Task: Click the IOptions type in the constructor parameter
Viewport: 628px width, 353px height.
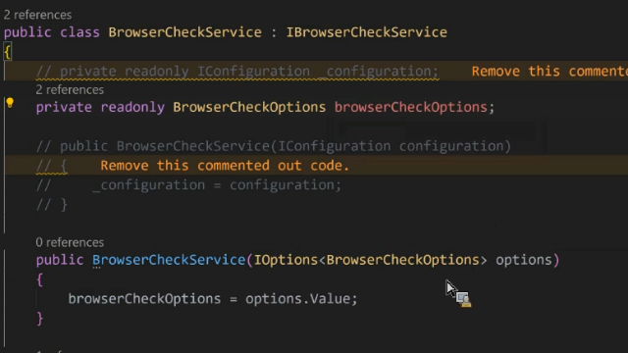Action: click(x=286, y=260)
